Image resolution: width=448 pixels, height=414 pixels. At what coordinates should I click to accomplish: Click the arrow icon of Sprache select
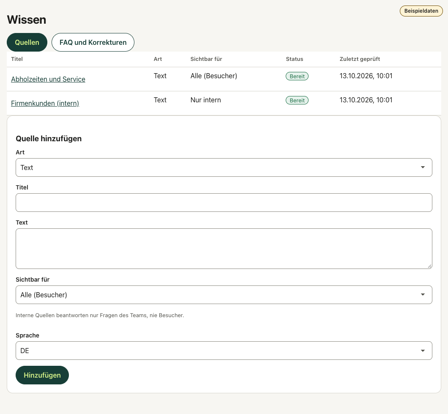[423, 351]
